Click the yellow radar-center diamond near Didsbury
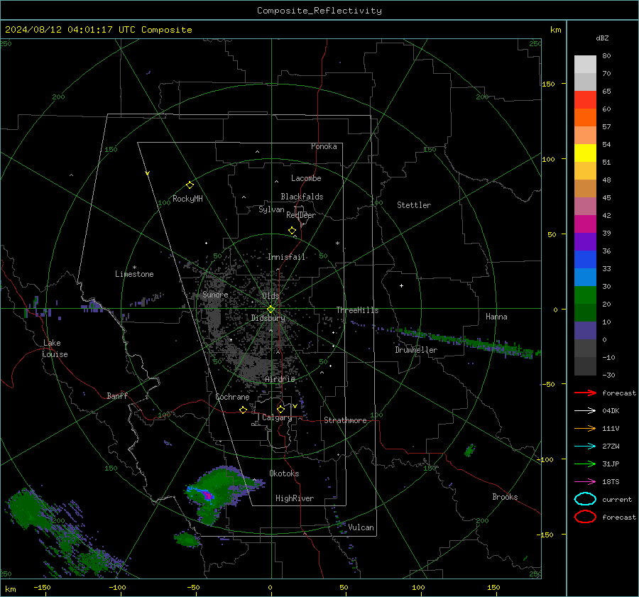The width and height of the screenshot is (639, 597). (271, 310)
